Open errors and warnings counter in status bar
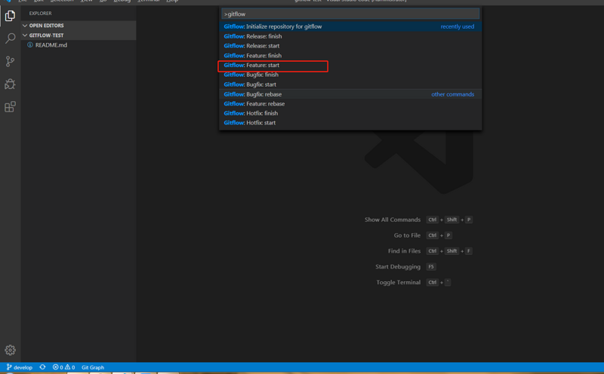 [x=63, y=367]
